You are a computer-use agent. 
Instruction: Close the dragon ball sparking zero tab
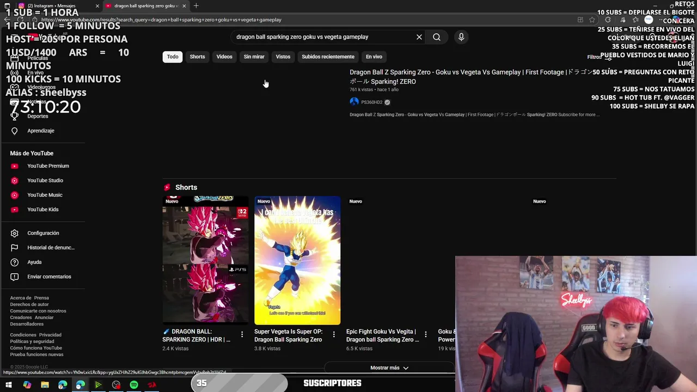(x=184, y=6)
